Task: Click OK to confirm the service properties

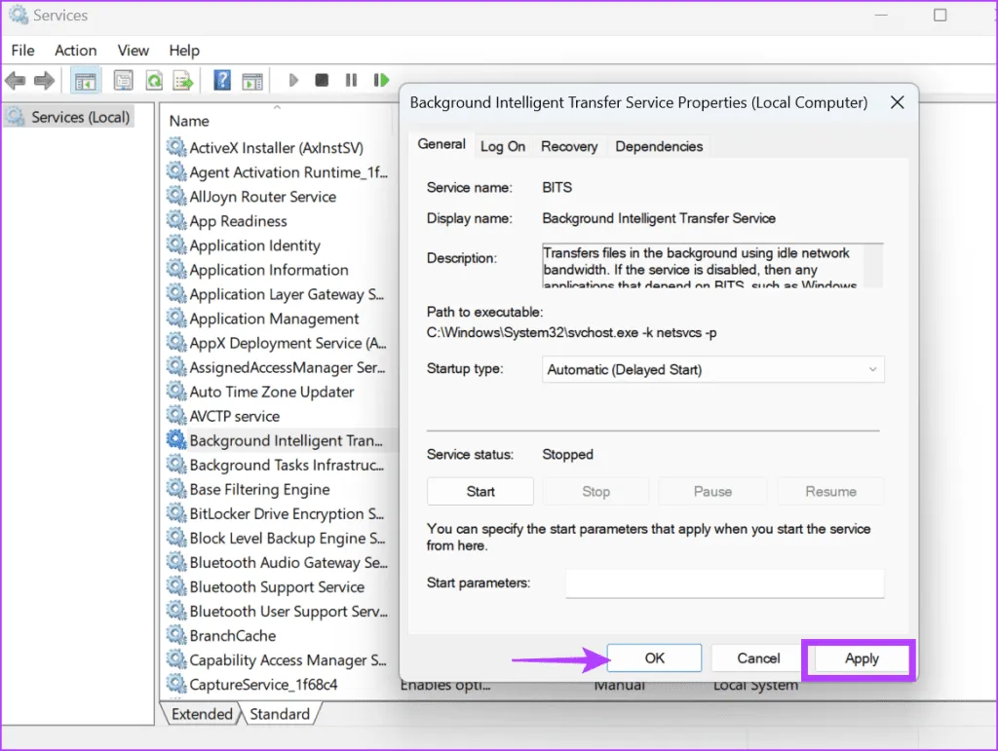Action: [654, 658]
